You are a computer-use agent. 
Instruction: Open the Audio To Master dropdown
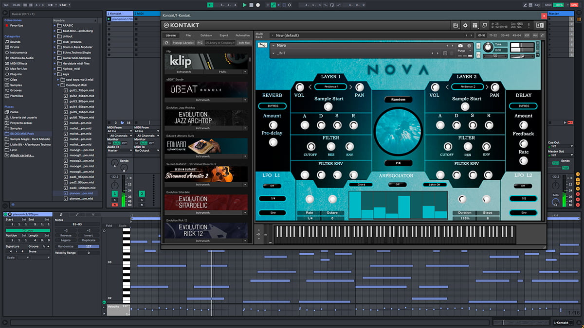click(x=119, y=151)
